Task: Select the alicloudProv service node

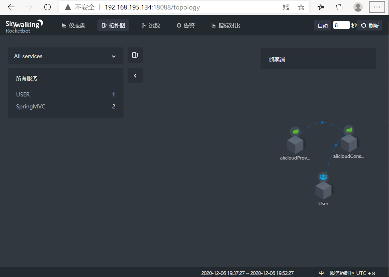Action: click(x=295, y=144)
